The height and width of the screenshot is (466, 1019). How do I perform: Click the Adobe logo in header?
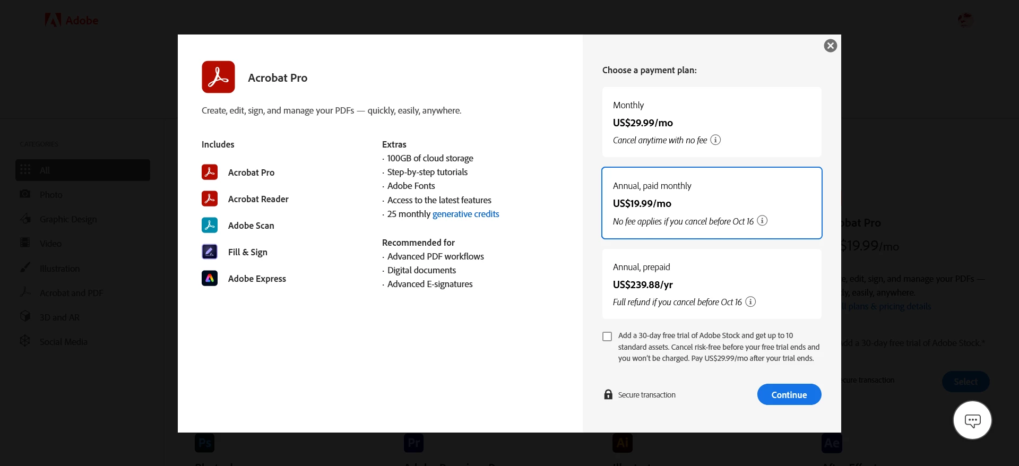point(72,20)
